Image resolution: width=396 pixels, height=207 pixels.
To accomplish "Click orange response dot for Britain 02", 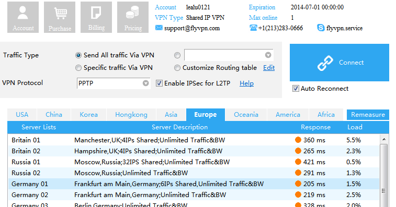I will [298, 151].
